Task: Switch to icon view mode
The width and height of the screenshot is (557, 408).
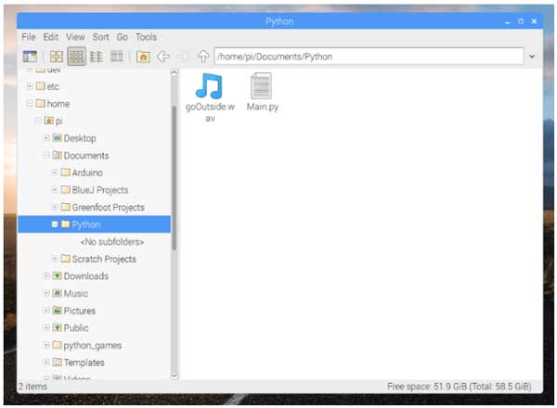Action: [57, 57]
